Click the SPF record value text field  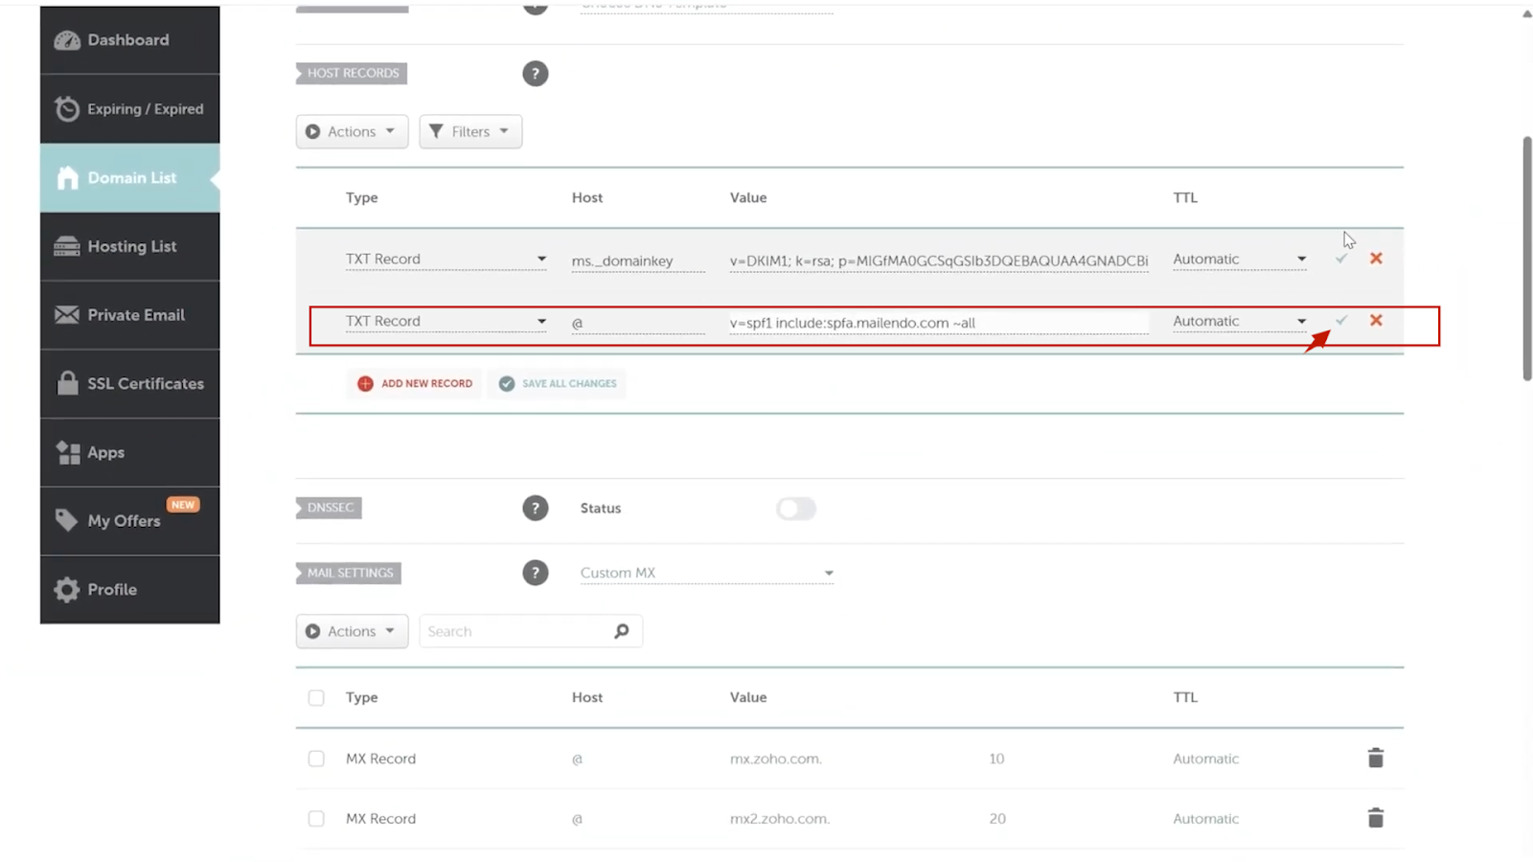click(x=938, y=324)
